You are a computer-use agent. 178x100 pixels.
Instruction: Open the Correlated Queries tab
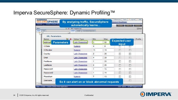(89, 31)
